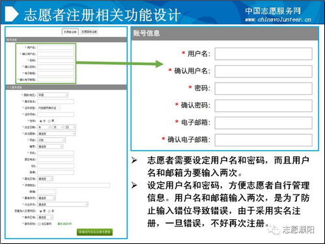Open the 籍贯 dropdown
This screenshot has height=244, width=325.
coord(50,146)
